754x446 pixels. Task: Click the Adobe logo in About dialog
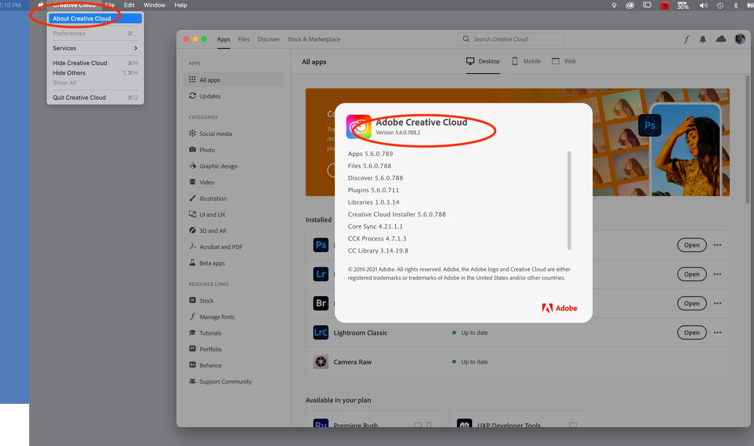click(x=559, y=308)
